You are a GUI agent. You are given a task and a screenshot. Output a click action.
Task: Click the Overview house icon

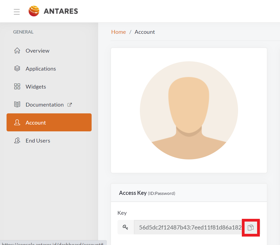click(17, 51)
